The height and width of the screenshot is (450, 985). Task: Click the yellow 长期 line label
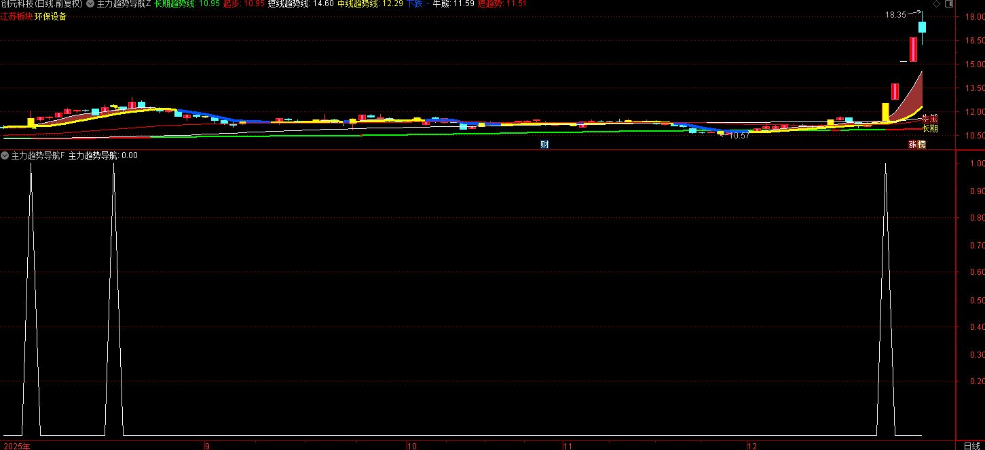point(929,128)
